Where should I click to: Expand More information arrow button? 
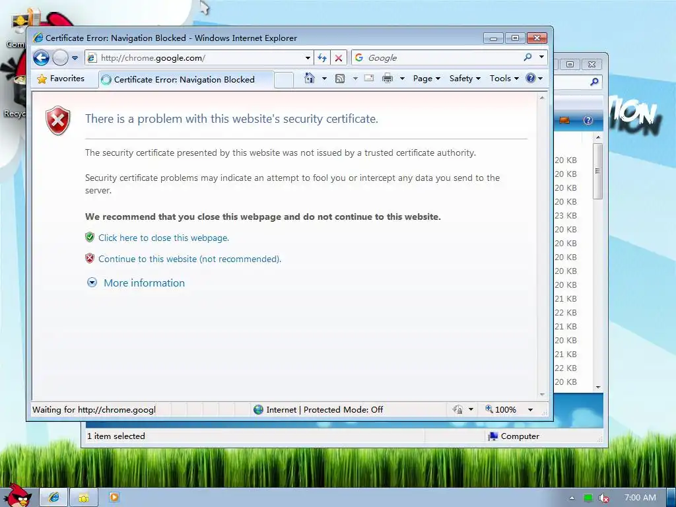[92, 283]
